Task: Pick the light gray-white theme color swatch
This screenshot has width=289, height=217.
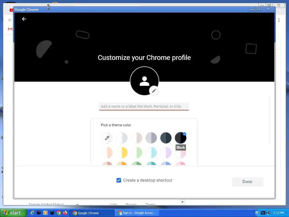Action: coord(122,138)
